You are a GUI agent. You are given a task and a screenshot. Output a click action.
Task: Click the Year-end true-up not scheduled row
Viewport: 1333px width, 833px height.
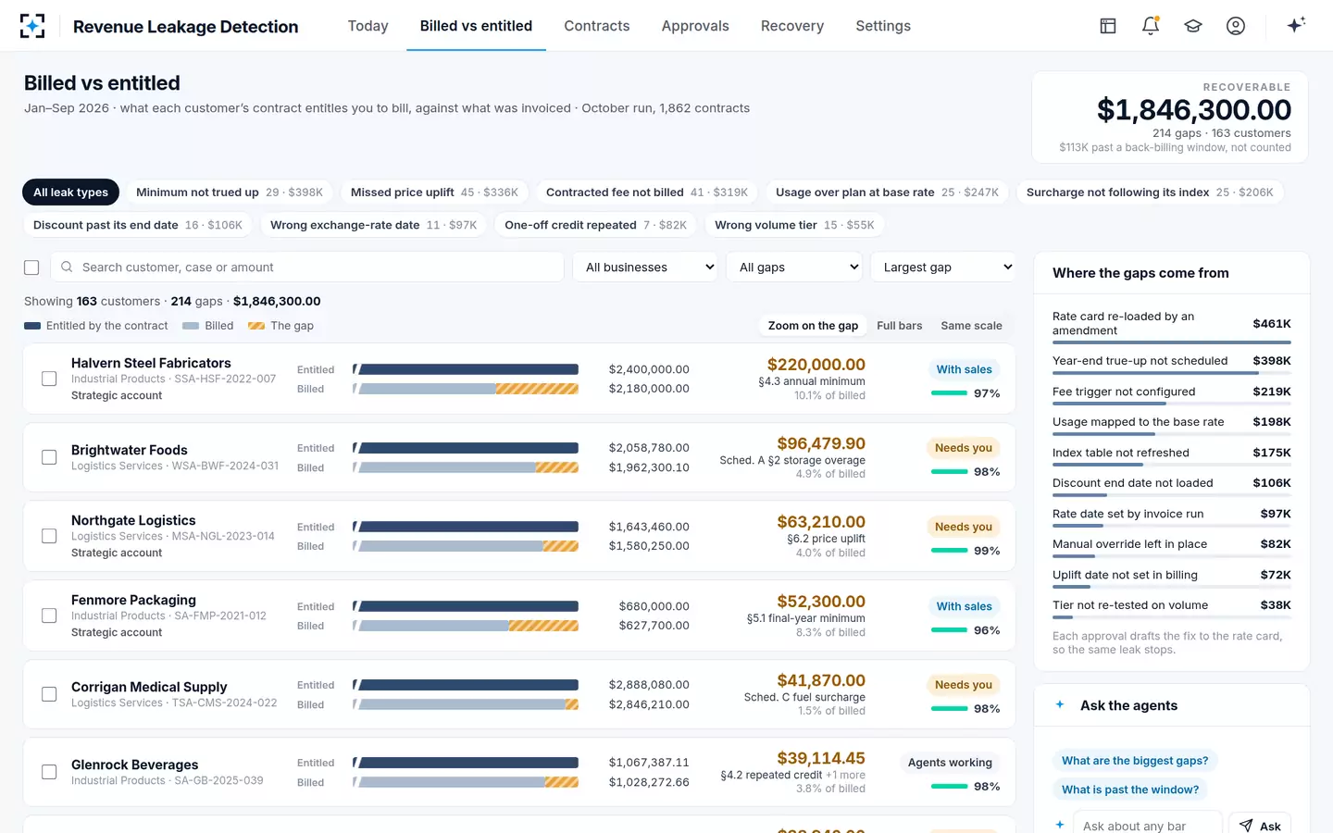1172,365
